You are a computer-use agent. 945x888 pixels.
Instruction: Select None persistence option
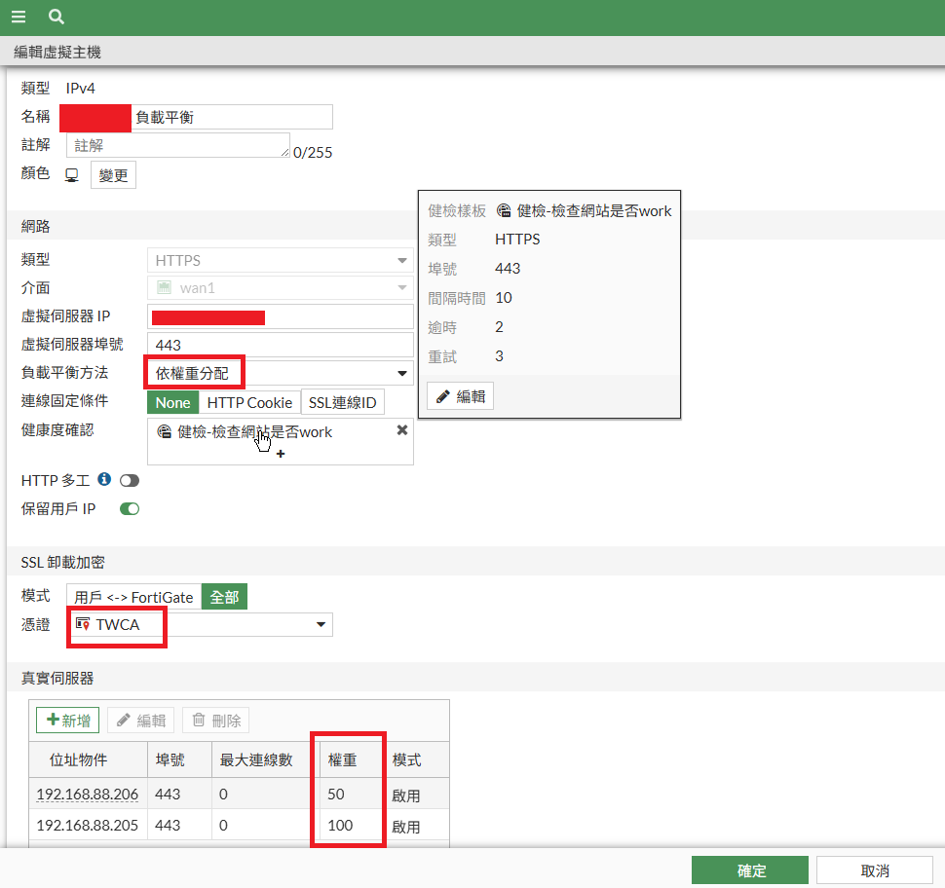point(173,402)
